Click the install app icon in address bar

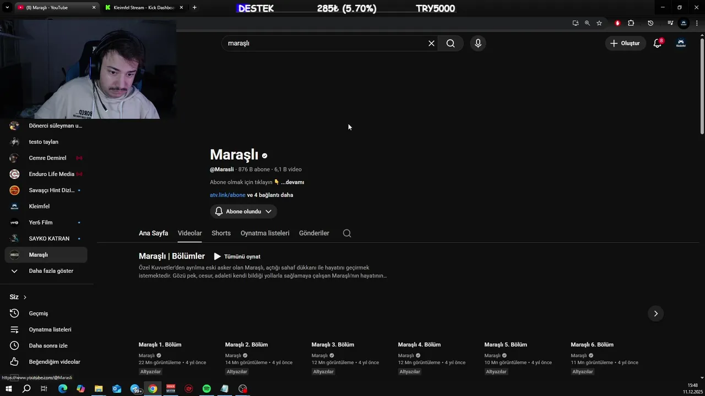pos(576,23)
